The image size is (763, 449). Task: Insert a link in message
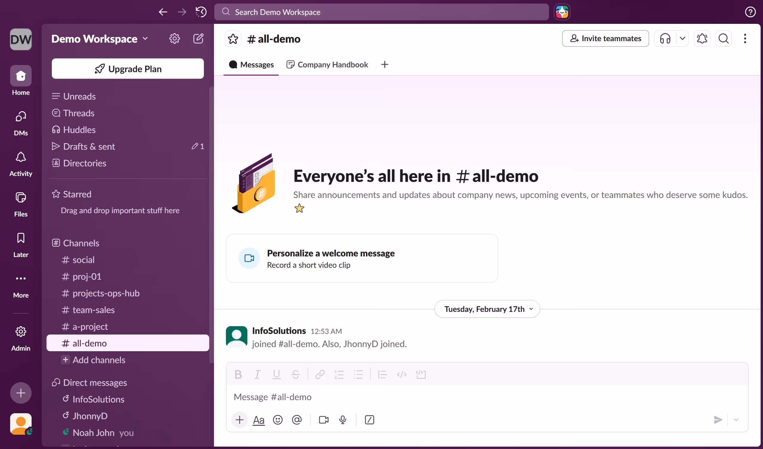[320, 374]
